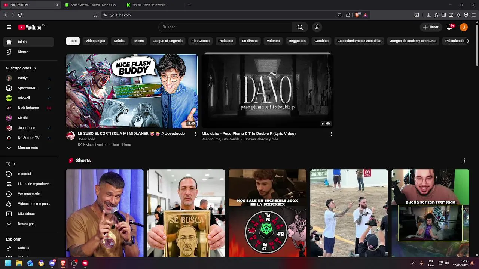The image size is (479, 269).
Task: Click the Brave shields icon
Action: [357, 15]
